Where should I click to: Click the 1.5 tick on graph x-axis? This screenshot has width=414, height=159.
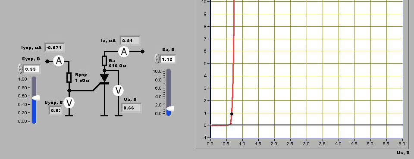[258, 144]
